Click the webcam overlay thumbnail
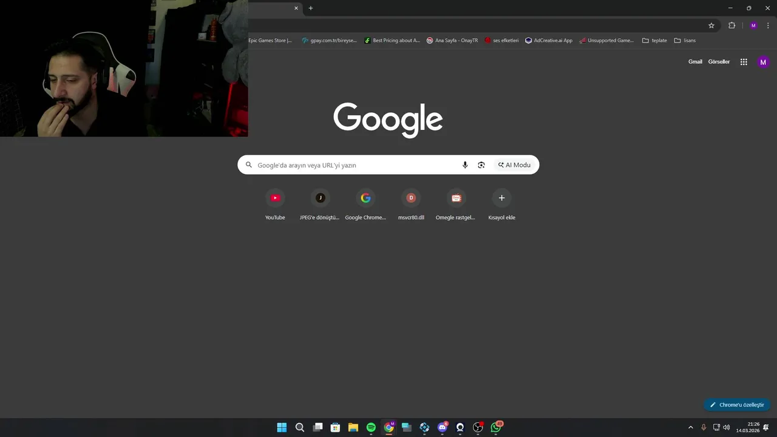This screenshot has height=437, width=777. click(124, 68)
